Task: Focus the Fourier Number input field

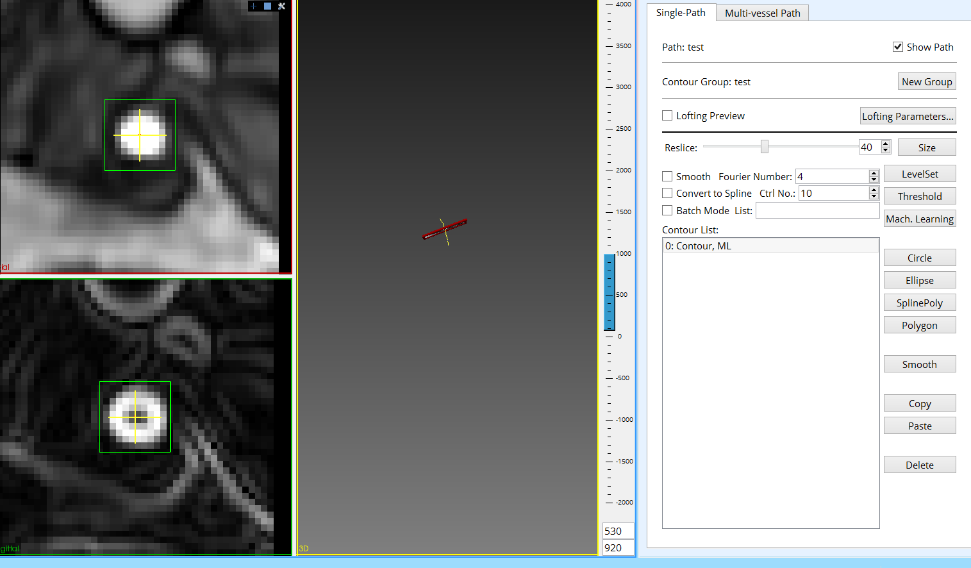Action: [832, 176]
